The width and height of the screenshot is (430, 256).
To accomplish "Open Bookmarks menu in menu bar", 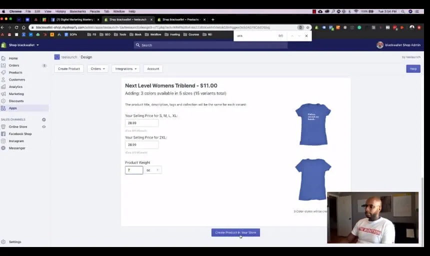I will pos(77,11).
